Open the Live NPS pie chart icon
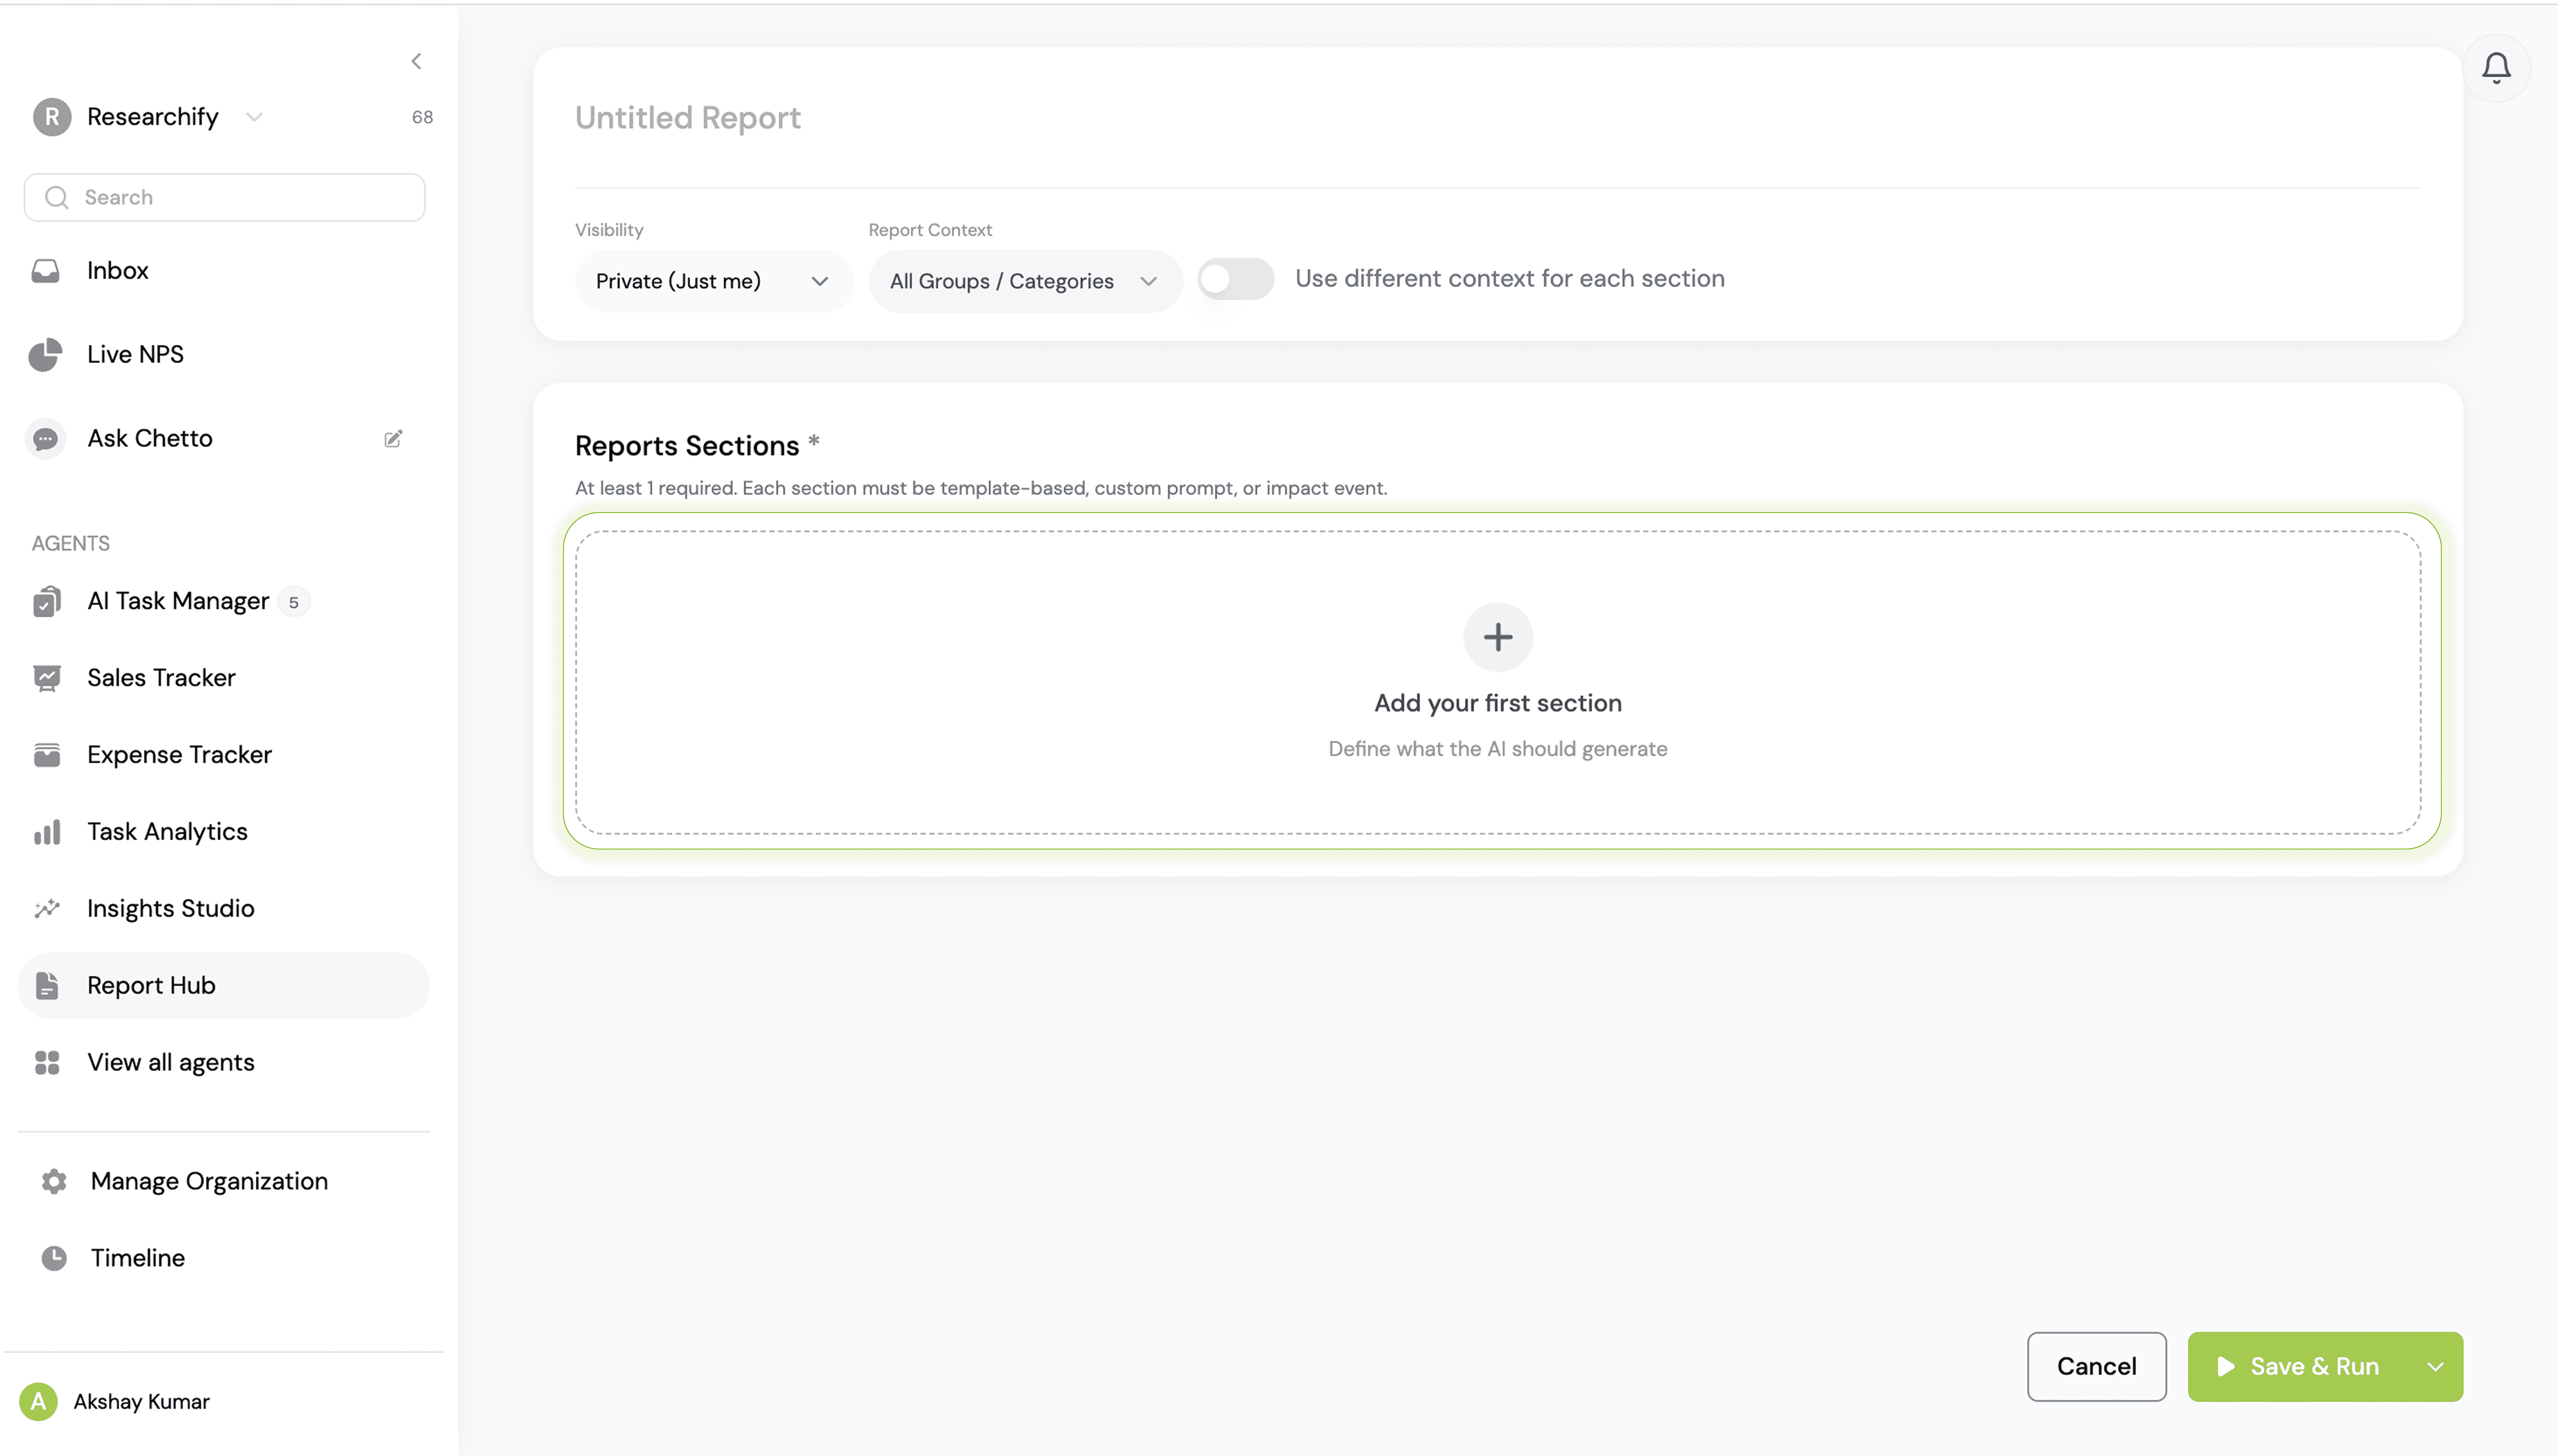2558x1456 pixels. (x=46, y=355)
